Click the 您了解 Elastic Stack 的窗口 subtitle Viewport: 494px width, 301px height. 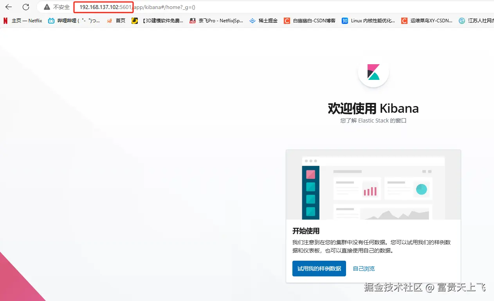(373, 121)
